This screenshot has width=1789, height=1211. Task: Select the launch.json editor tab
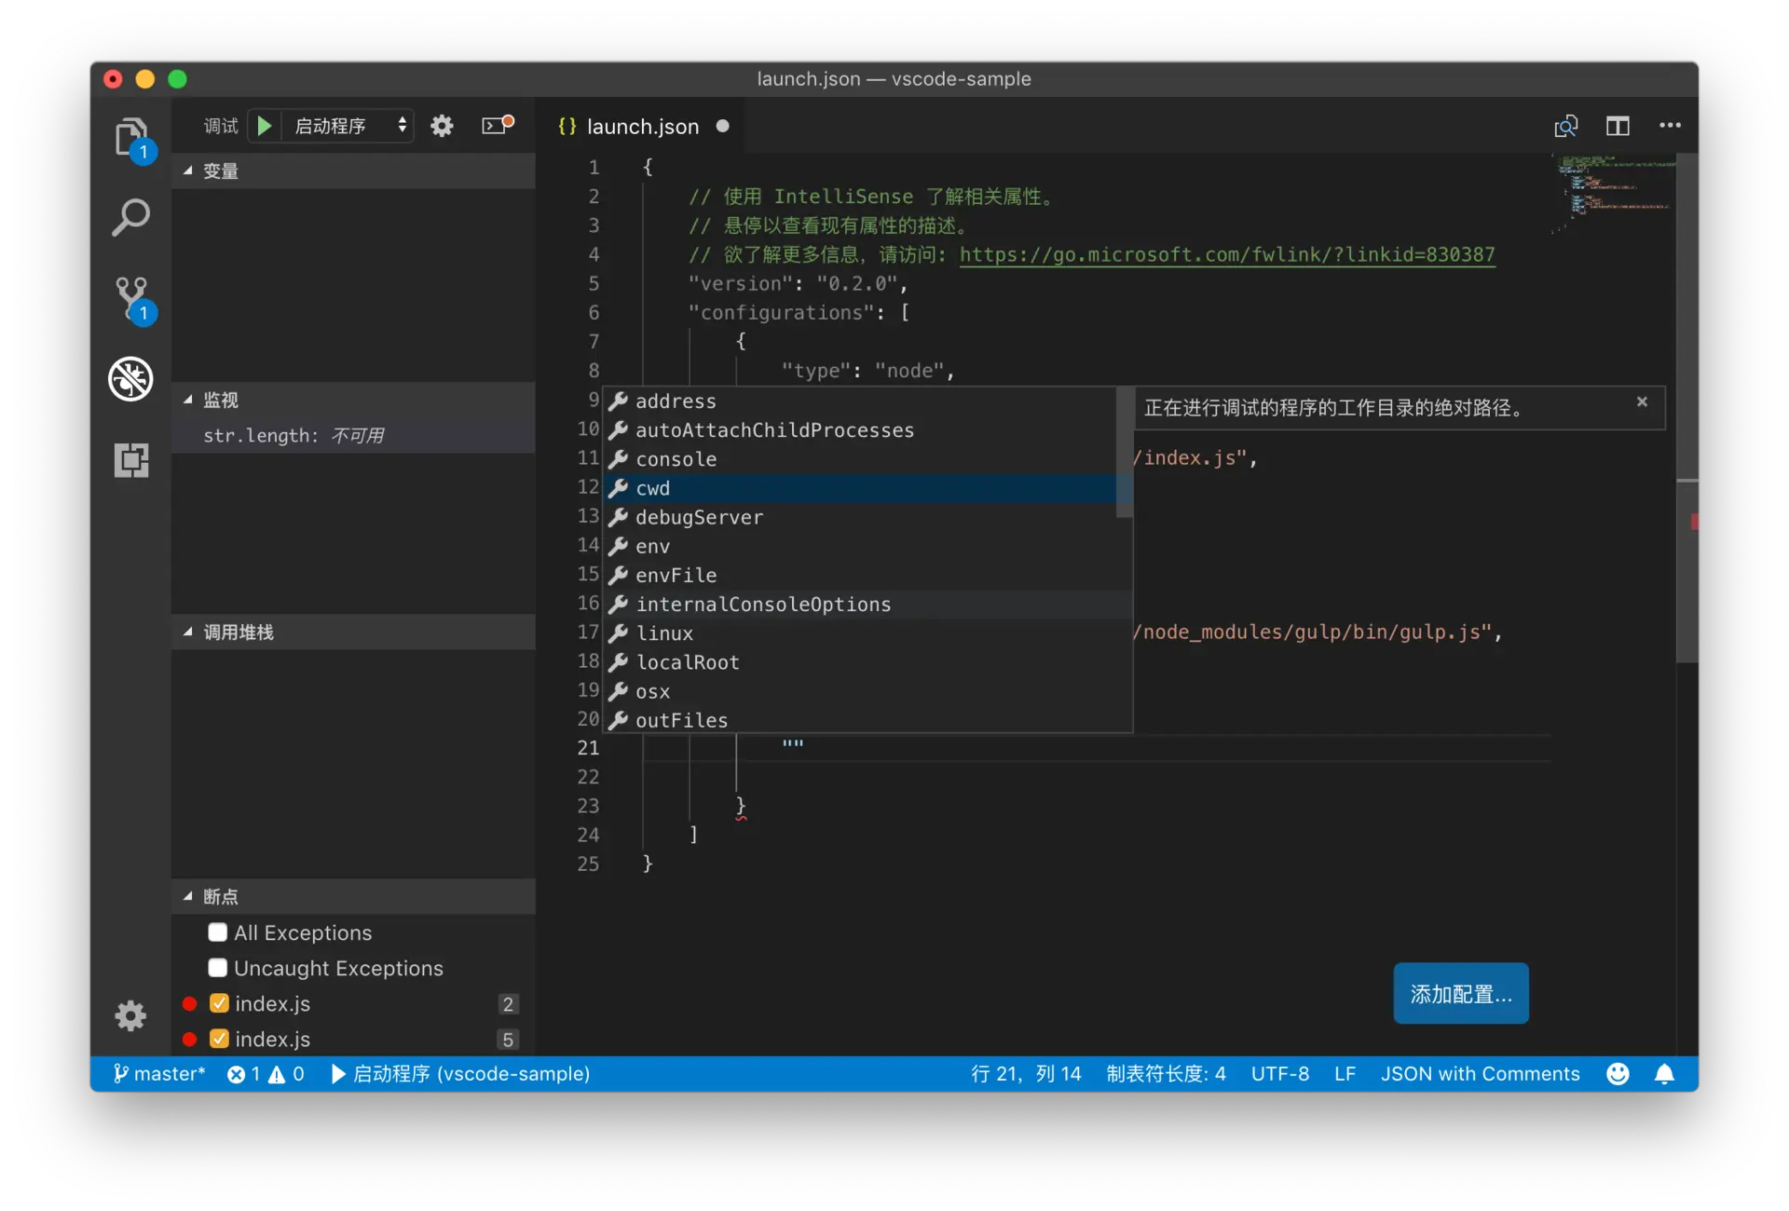coord(642,127)
